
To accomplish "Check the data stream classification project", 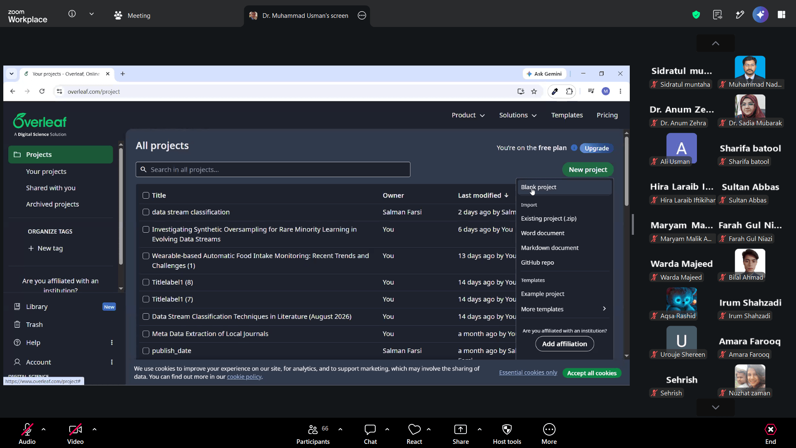I will [x=146, y=212].
